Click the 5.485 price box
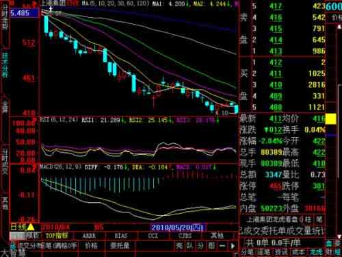This screenshot has width=342, height=257. 25,13
